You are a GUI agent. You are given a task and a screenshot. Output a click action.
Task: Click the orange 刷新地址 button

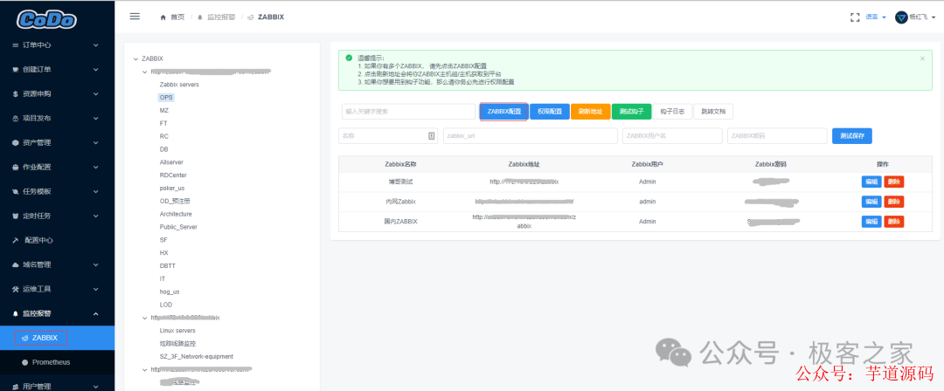pyautogui.click(x=591, y=112)
